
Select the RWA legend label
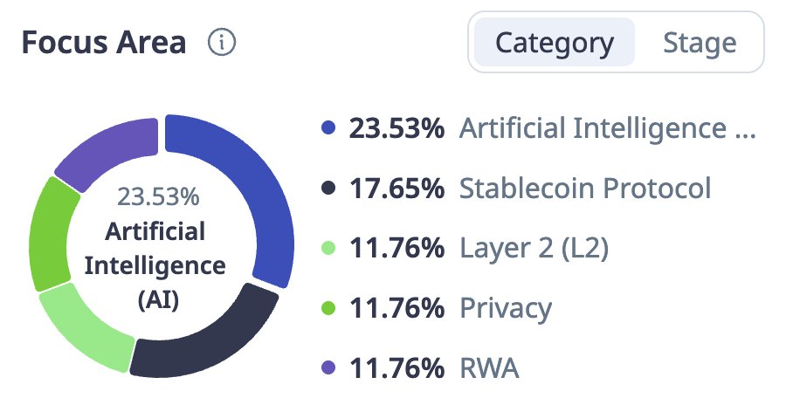(489, 367)
